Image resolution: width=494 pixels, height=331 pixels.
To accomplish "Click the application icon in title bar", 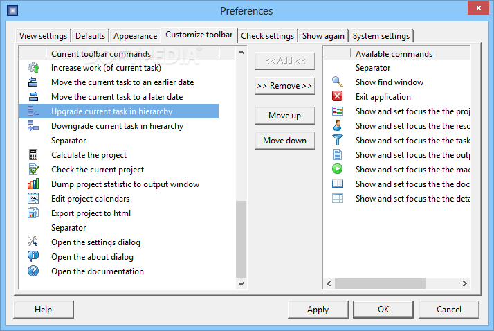I will point(12,10).
